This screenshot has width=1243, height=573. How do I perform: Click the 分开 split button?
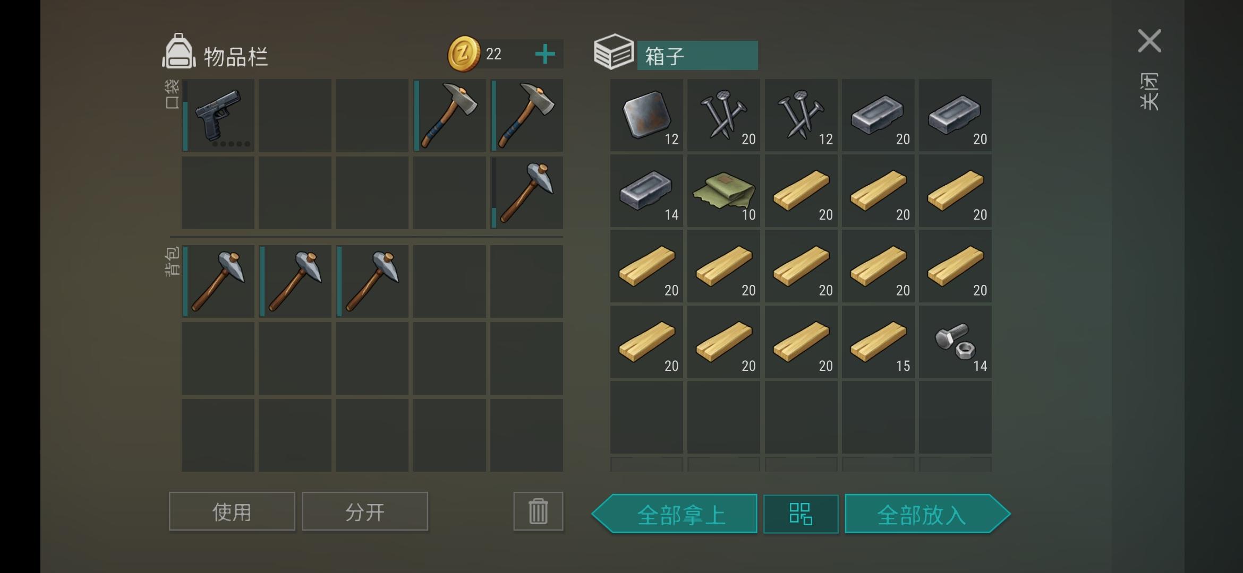365,511
